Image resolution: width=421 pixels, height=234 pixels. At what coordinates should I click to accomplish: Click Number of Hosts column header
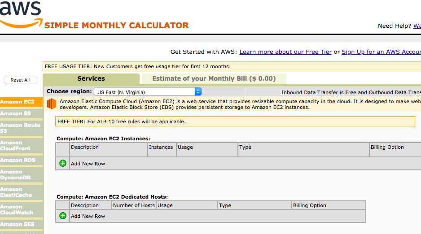[x=134, y=205]
